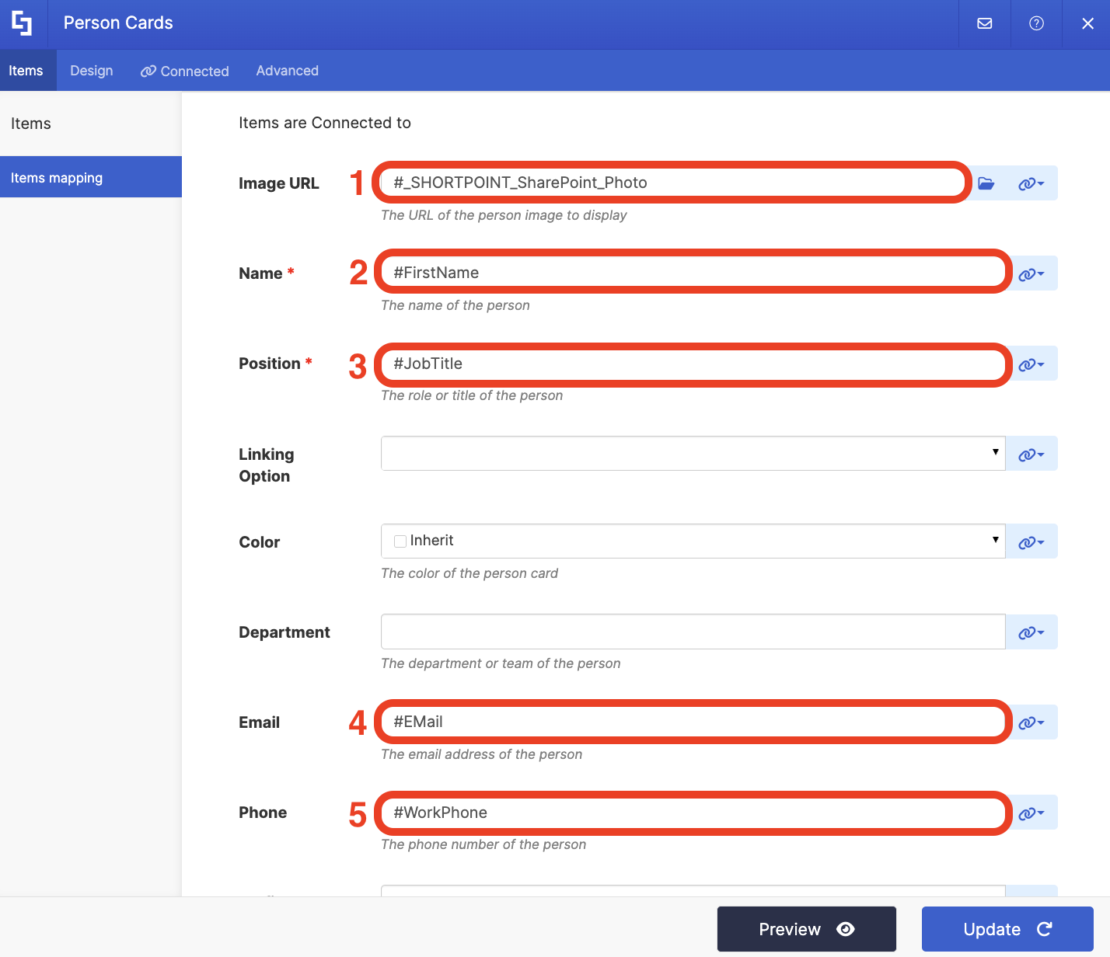Close the Person Cards dialog
The height and width of the screenshot is (957, 1110).
1087,23
